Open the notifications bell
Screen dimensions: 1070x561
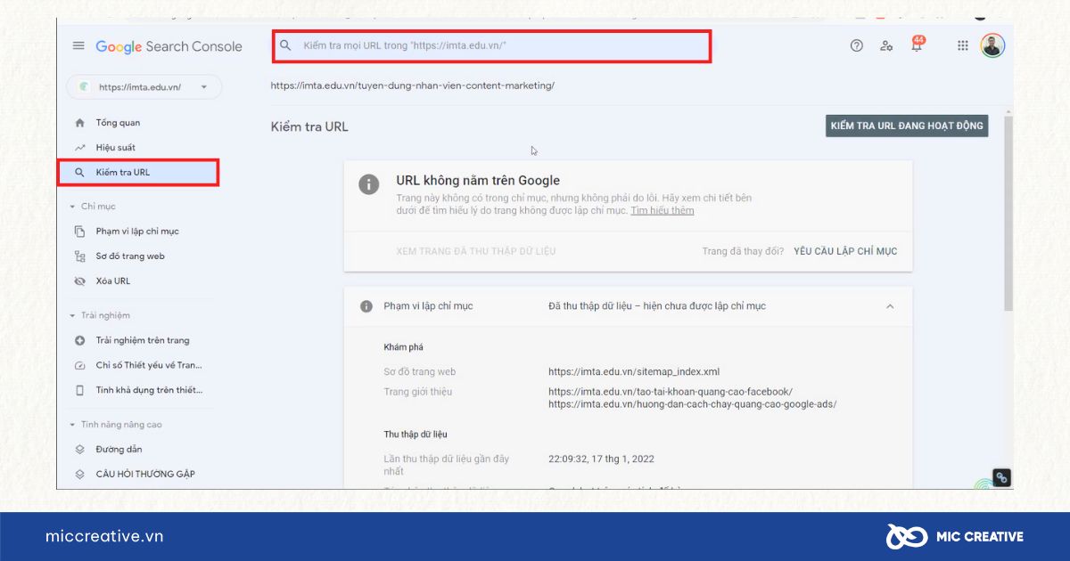[x=917, y=45]
